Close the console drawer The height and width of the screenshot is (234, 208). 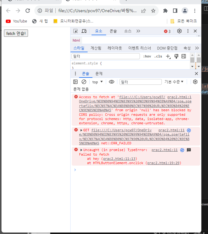(x=196, y=74)
